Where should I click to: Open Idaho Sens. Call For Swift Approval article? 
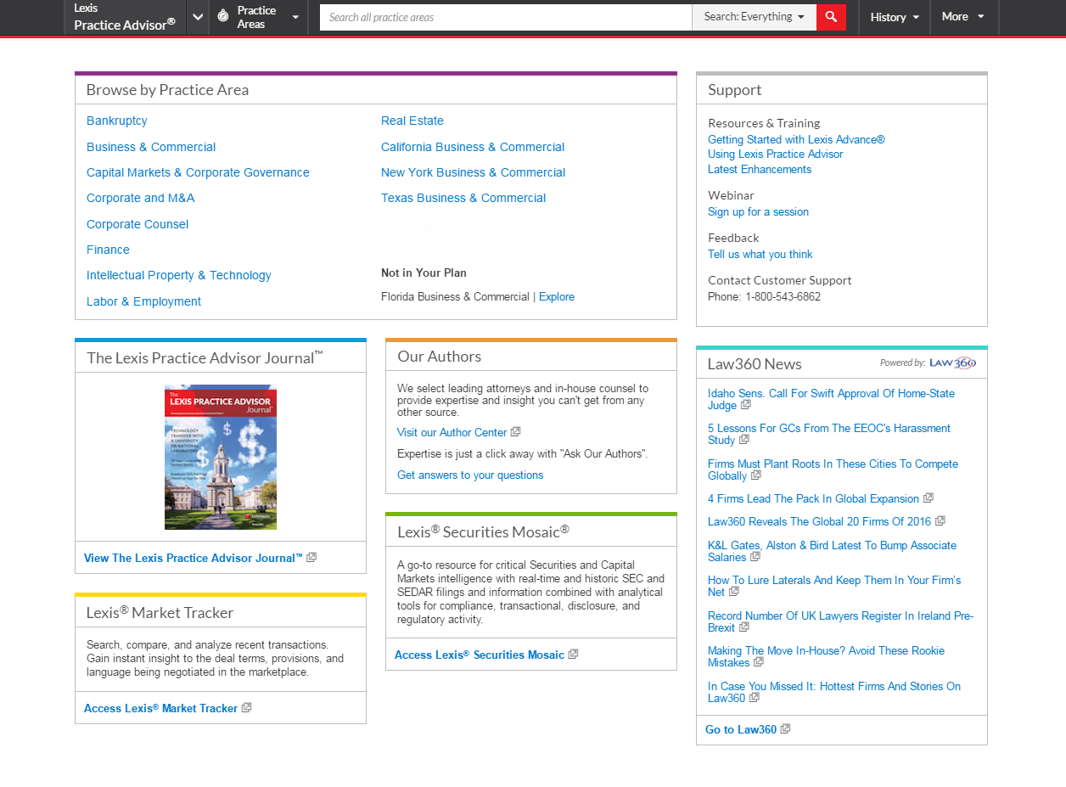coord(831,399)
